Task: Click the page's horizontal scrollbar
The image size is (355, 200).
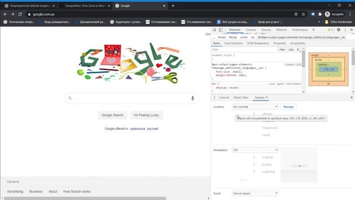Action: click(85, 198)
